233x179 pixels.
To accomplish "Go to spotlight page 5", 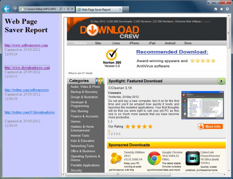I will pos(120,134).
